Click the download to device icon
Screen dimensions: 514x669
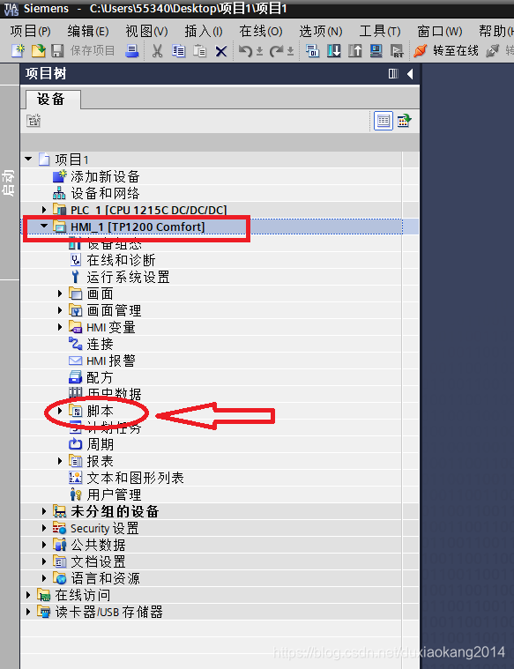tap(334, 51)
